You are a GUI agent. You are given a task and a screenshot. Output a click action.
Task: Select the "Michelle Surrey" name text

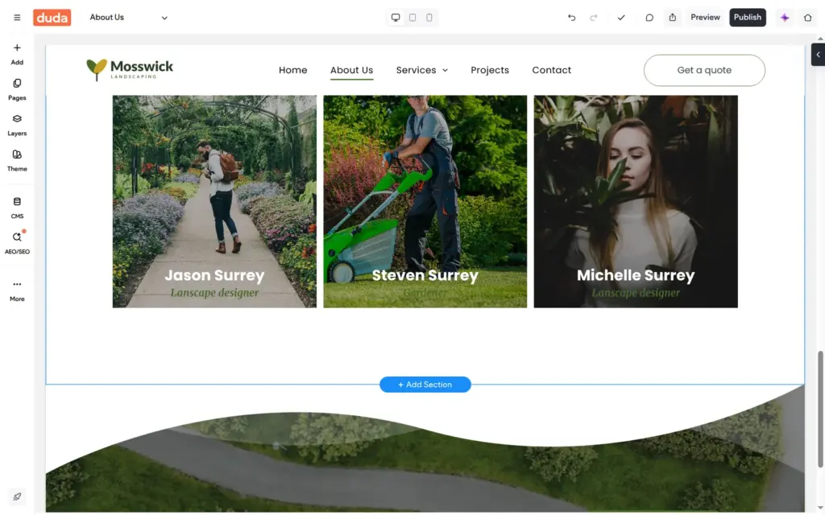coord(636,275)
